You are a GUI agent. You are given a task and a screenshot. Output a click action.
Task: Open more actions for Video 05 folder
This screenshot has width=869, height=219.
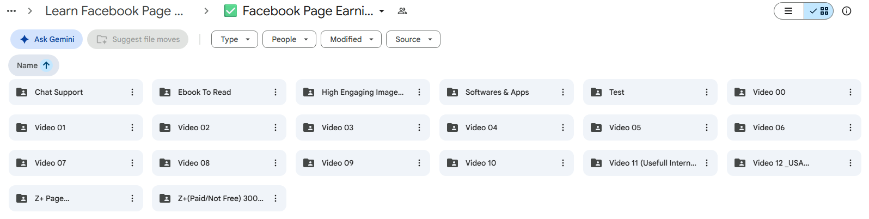click(x=707, y=127)
